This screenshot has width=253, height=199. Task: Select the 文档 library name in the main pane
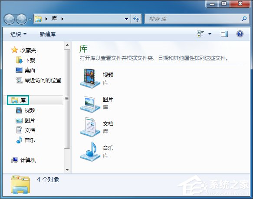pyautogui.click(x=108, y=124)
